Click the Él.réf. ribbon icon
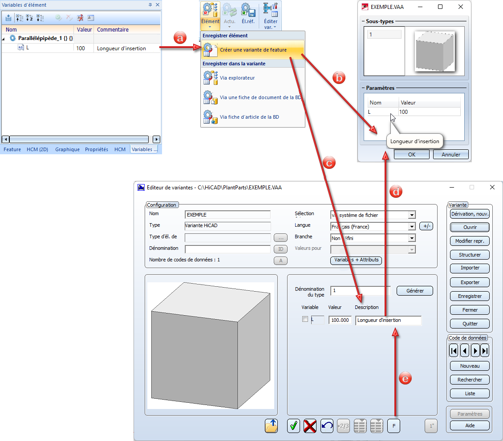Screen dimensions: 503x441 click(248, 10)
